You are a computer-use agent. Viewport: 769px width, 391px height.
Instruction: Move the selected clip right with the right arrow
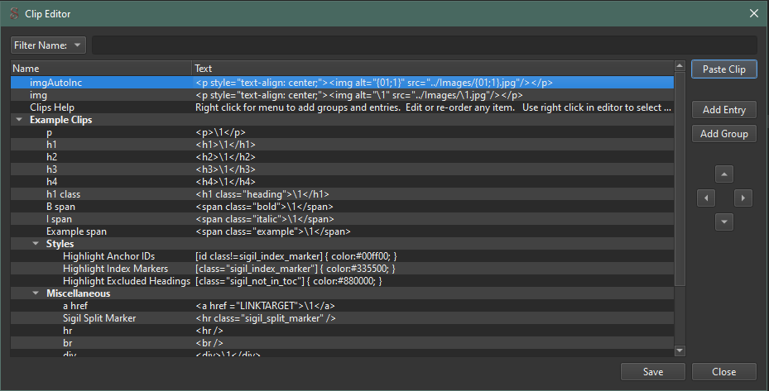(x=743, y=198)
